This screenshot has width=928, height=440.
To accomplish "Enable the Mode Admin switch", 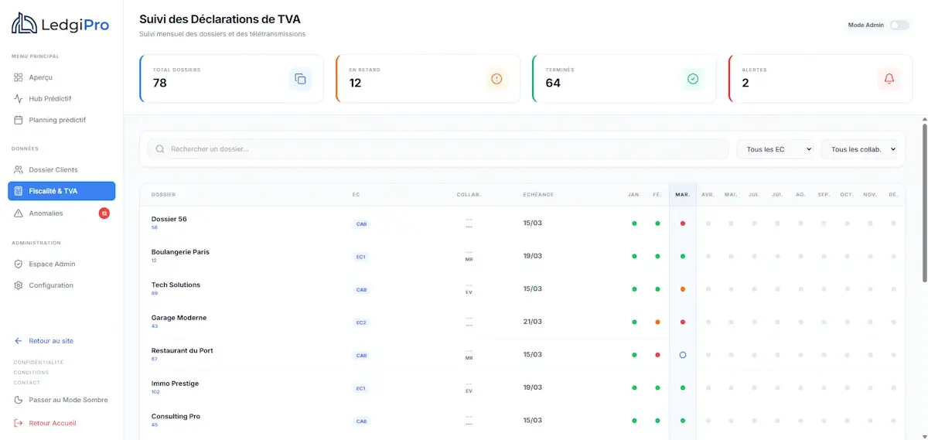I will click(x=899, y=26).
